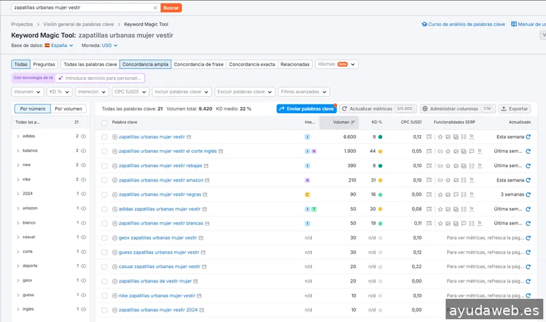
Task: Toggle eye icon for the nike group
Action: click(x=83, y=179)
